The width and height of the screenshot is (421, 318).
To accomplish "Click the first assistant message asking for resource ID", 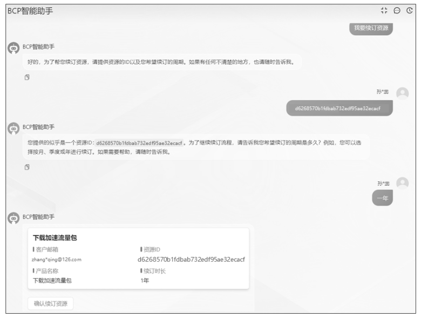I will point(162,62).
